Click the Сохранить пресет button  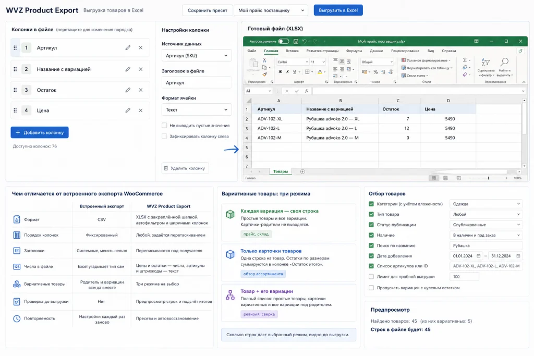(x=208, y=10)
